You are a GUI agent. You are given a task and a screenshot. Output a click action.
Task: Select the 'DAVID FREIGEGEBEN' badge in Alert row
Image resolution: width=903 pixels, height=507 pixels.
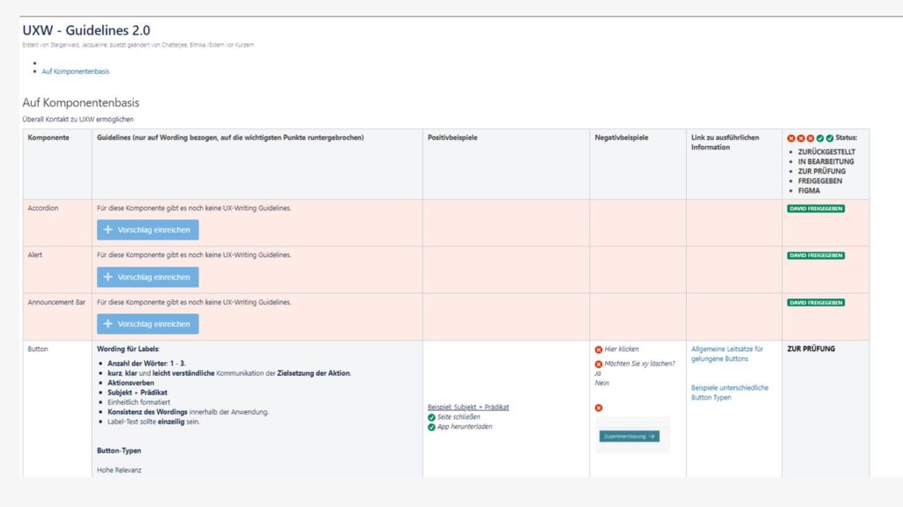815,255
